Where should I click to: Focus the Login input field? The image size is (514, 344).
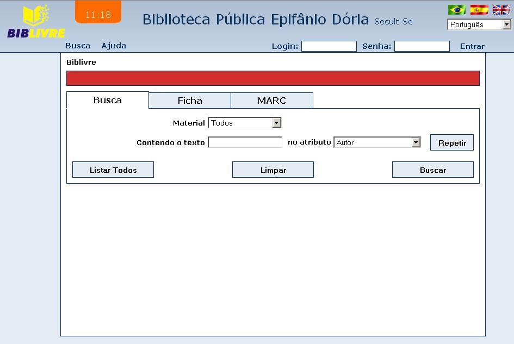point(329,46)
